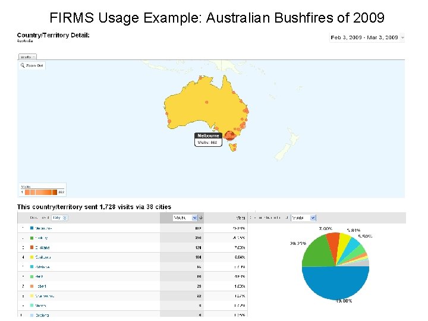This screenshot has height=321, width=428.
Task: Open the Visits tab dropdown above map
Action: 27,57
